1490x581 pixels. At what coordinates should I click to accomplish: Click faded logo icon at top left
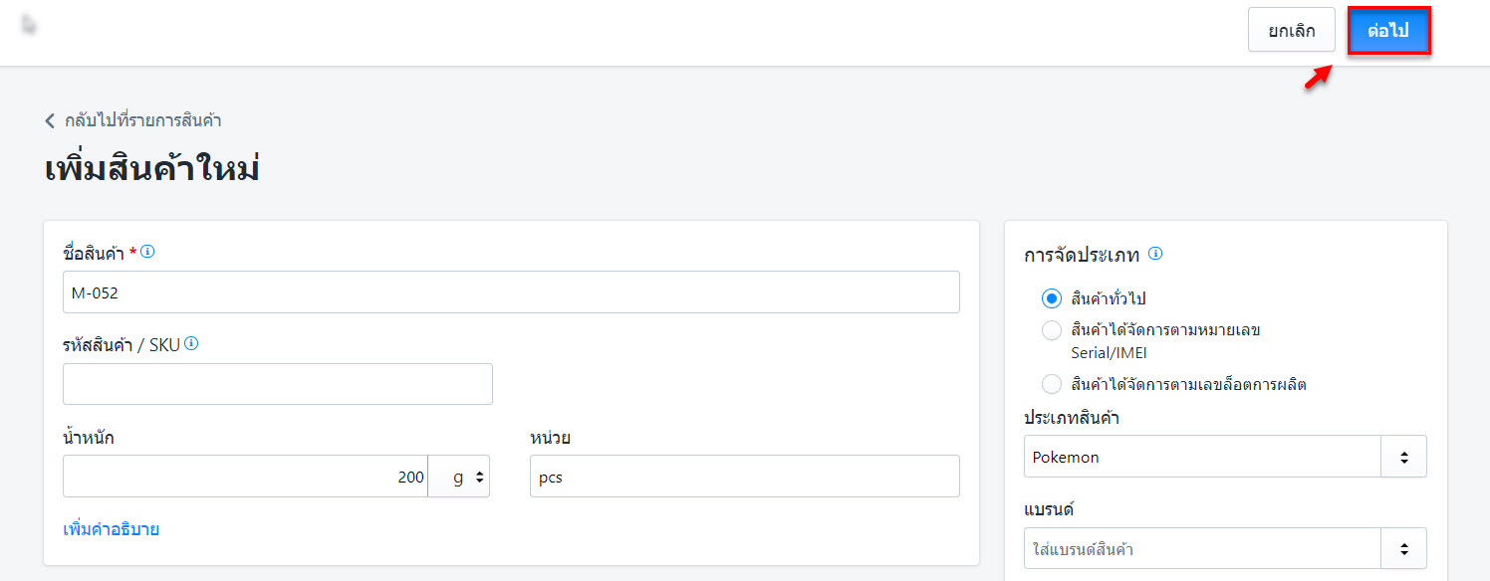coord(29,24)
